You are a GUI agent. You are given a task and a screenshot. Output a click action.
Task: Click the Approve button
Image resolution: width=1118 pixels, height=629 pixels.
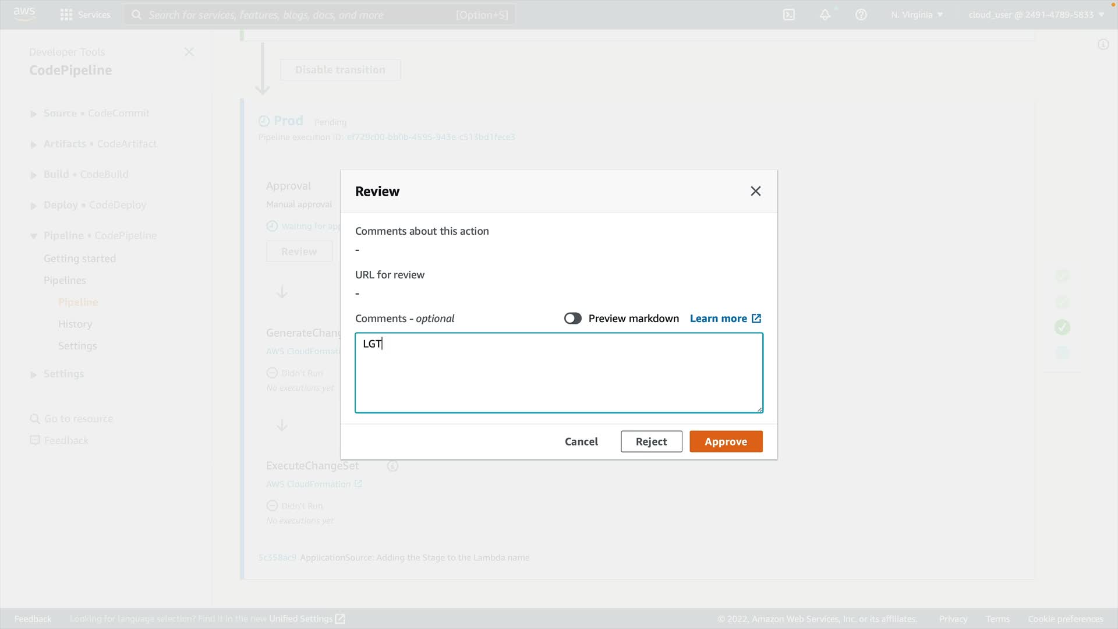click(x=726, y=441)
